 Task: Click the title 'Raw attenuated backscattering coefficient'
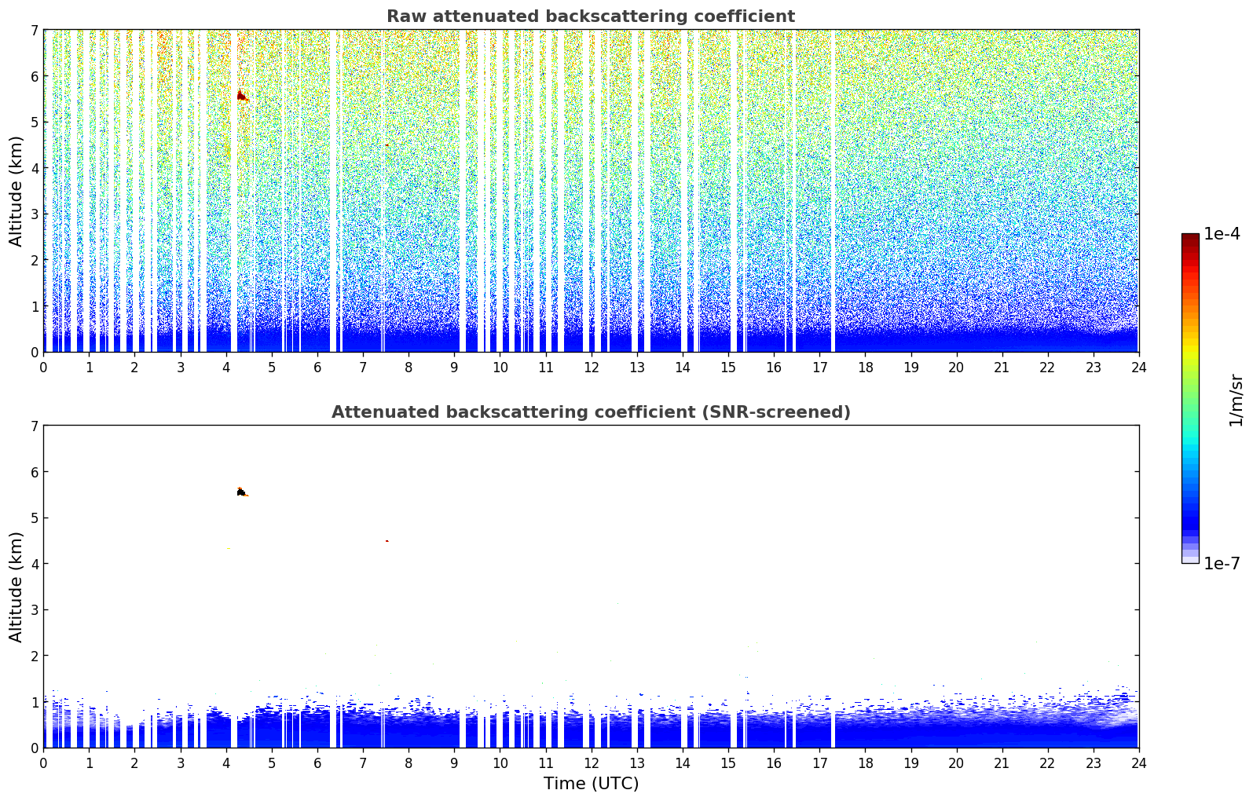(x=591, y=16)
